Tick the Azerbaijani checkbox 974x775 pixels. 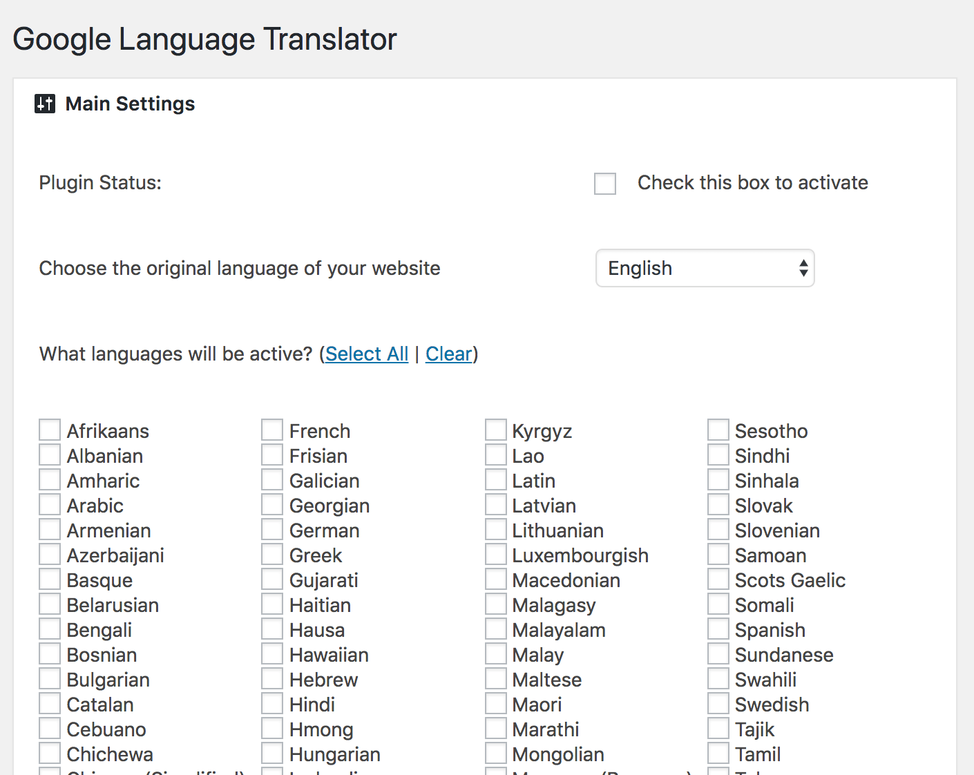point(50,554)
